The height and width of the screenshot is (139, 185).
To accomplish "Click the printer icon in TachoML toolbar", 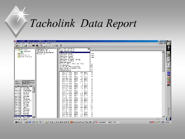I will [21, 46].
